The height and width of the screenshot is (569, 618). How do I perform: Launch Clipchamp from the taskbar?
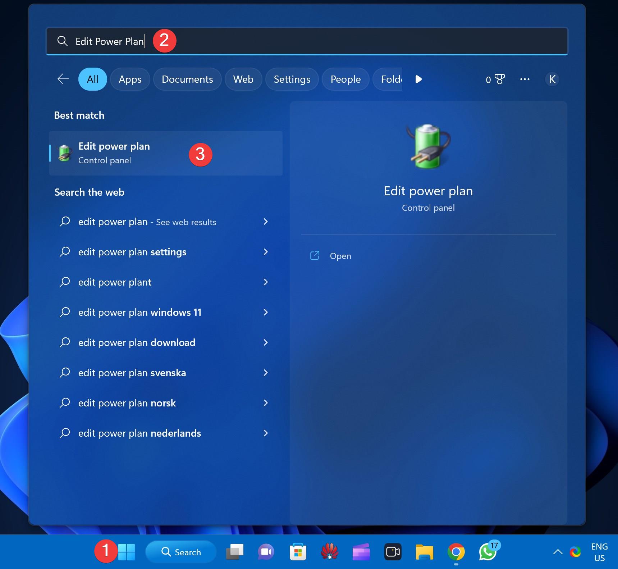pos(361,552)
